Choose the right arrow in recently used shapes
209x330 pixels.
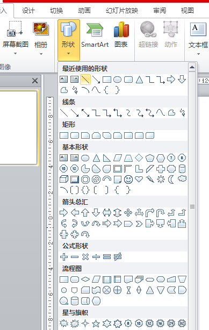tap(171, 80)
